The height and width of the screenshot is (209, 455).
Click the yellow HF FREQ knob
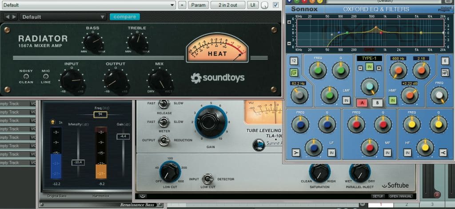click(x=412, y=125)
